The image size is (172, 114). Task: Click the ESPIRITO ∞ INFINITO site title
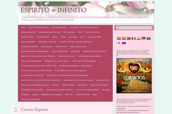(53, 10)
